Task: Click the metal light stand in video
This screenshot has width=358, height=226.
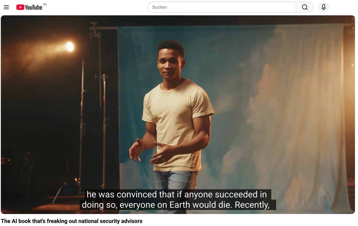Action: 104,128
